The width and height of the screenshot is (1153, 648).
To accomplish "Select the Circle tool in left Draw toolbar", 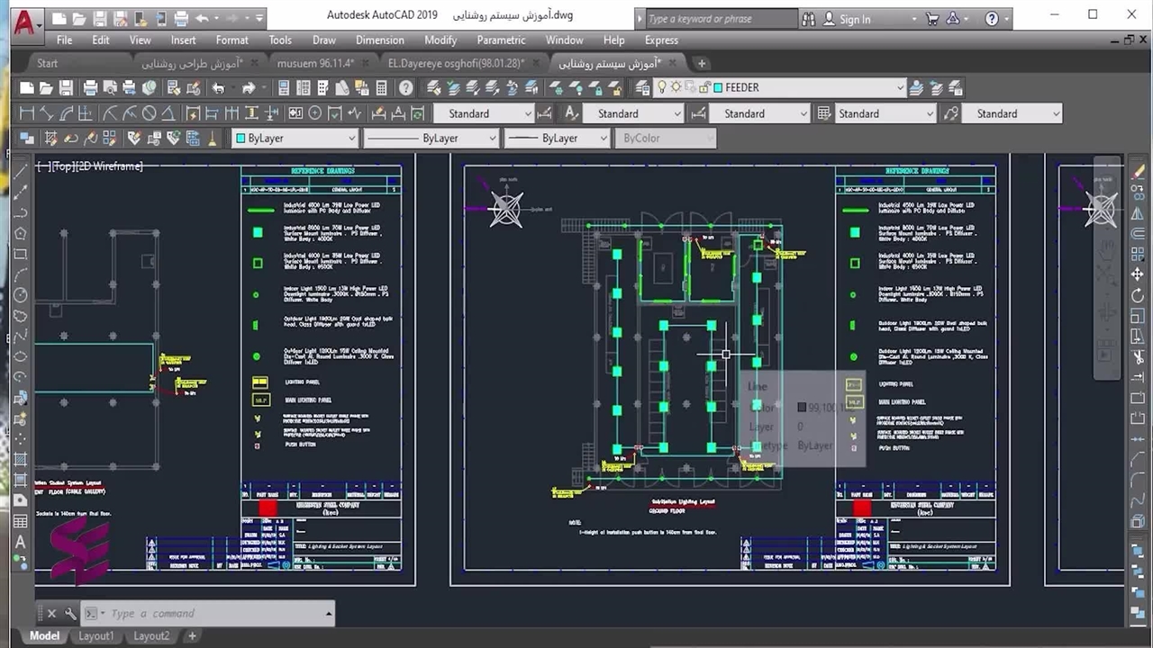I will 20,295.
